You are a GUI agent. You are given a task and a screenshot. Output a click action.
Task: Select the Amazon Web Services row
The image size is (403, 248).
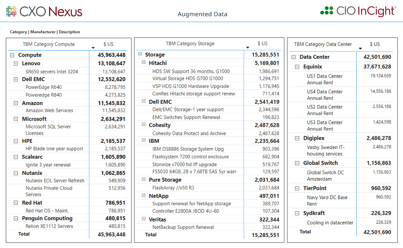[49, 111]
